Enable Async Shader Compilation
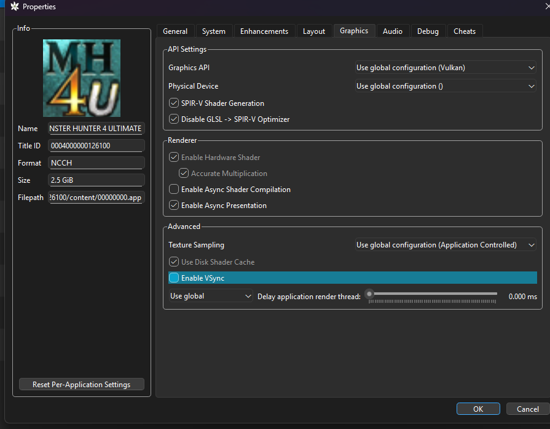Screen dimensions: 550x429 coord(174,190)
